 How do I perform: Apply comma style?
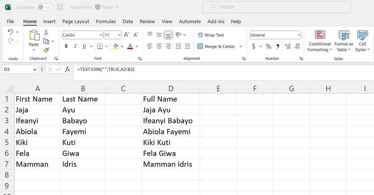coord(277,46)
